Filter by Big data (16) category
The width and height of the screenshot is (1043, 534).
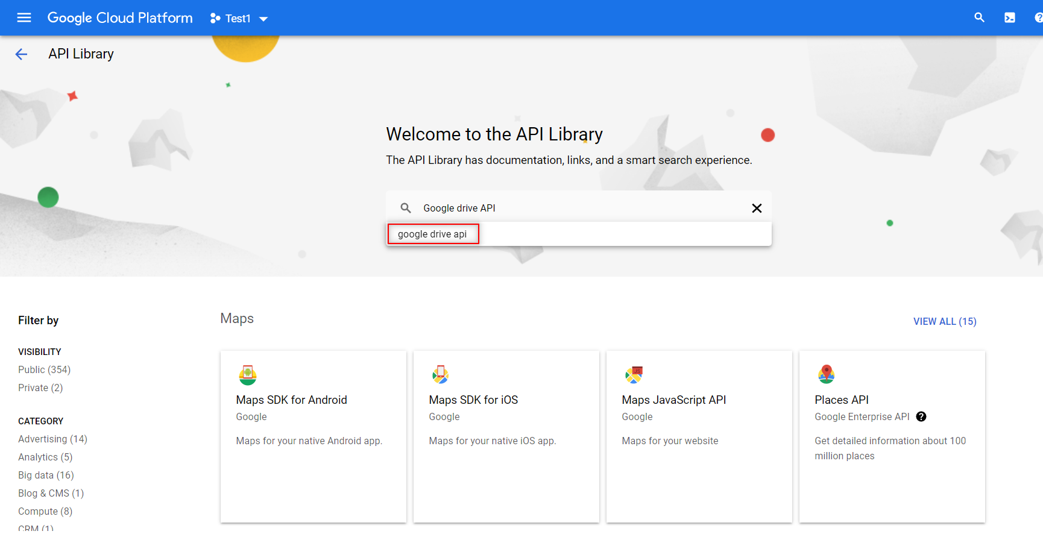46,475
